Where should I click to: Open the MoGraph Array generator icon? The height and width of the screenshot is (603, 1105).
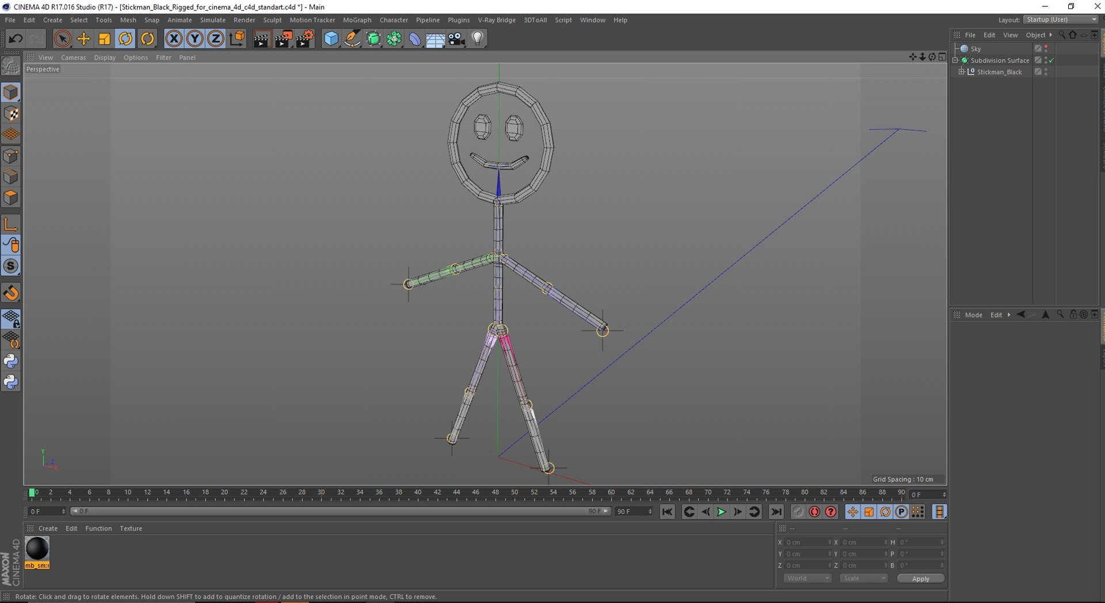(394, 39)
